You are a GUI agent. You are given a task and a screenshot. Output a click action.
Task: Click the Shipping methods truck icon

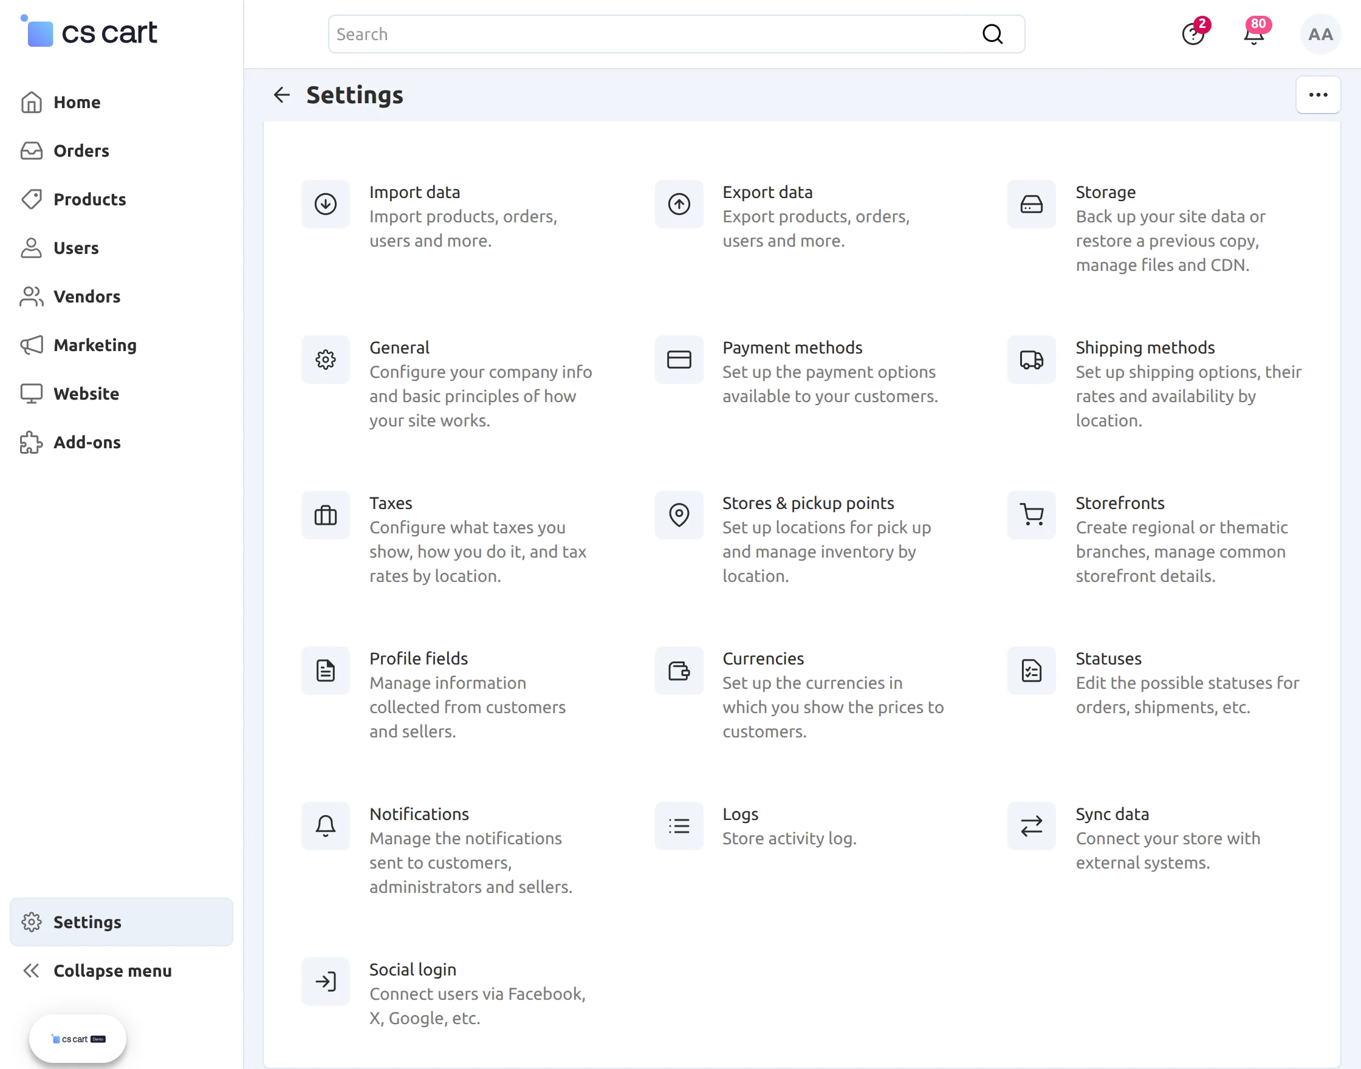[1031, 359]
